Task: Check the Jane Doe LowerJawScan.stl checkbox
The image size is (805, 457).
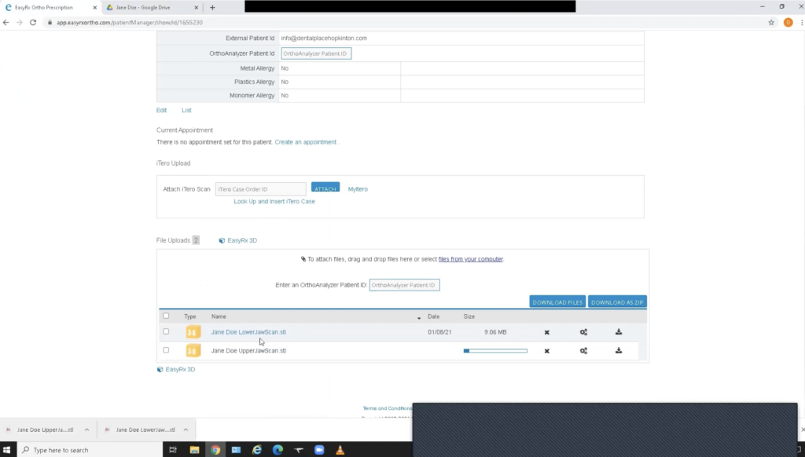Action: (166, 332)
